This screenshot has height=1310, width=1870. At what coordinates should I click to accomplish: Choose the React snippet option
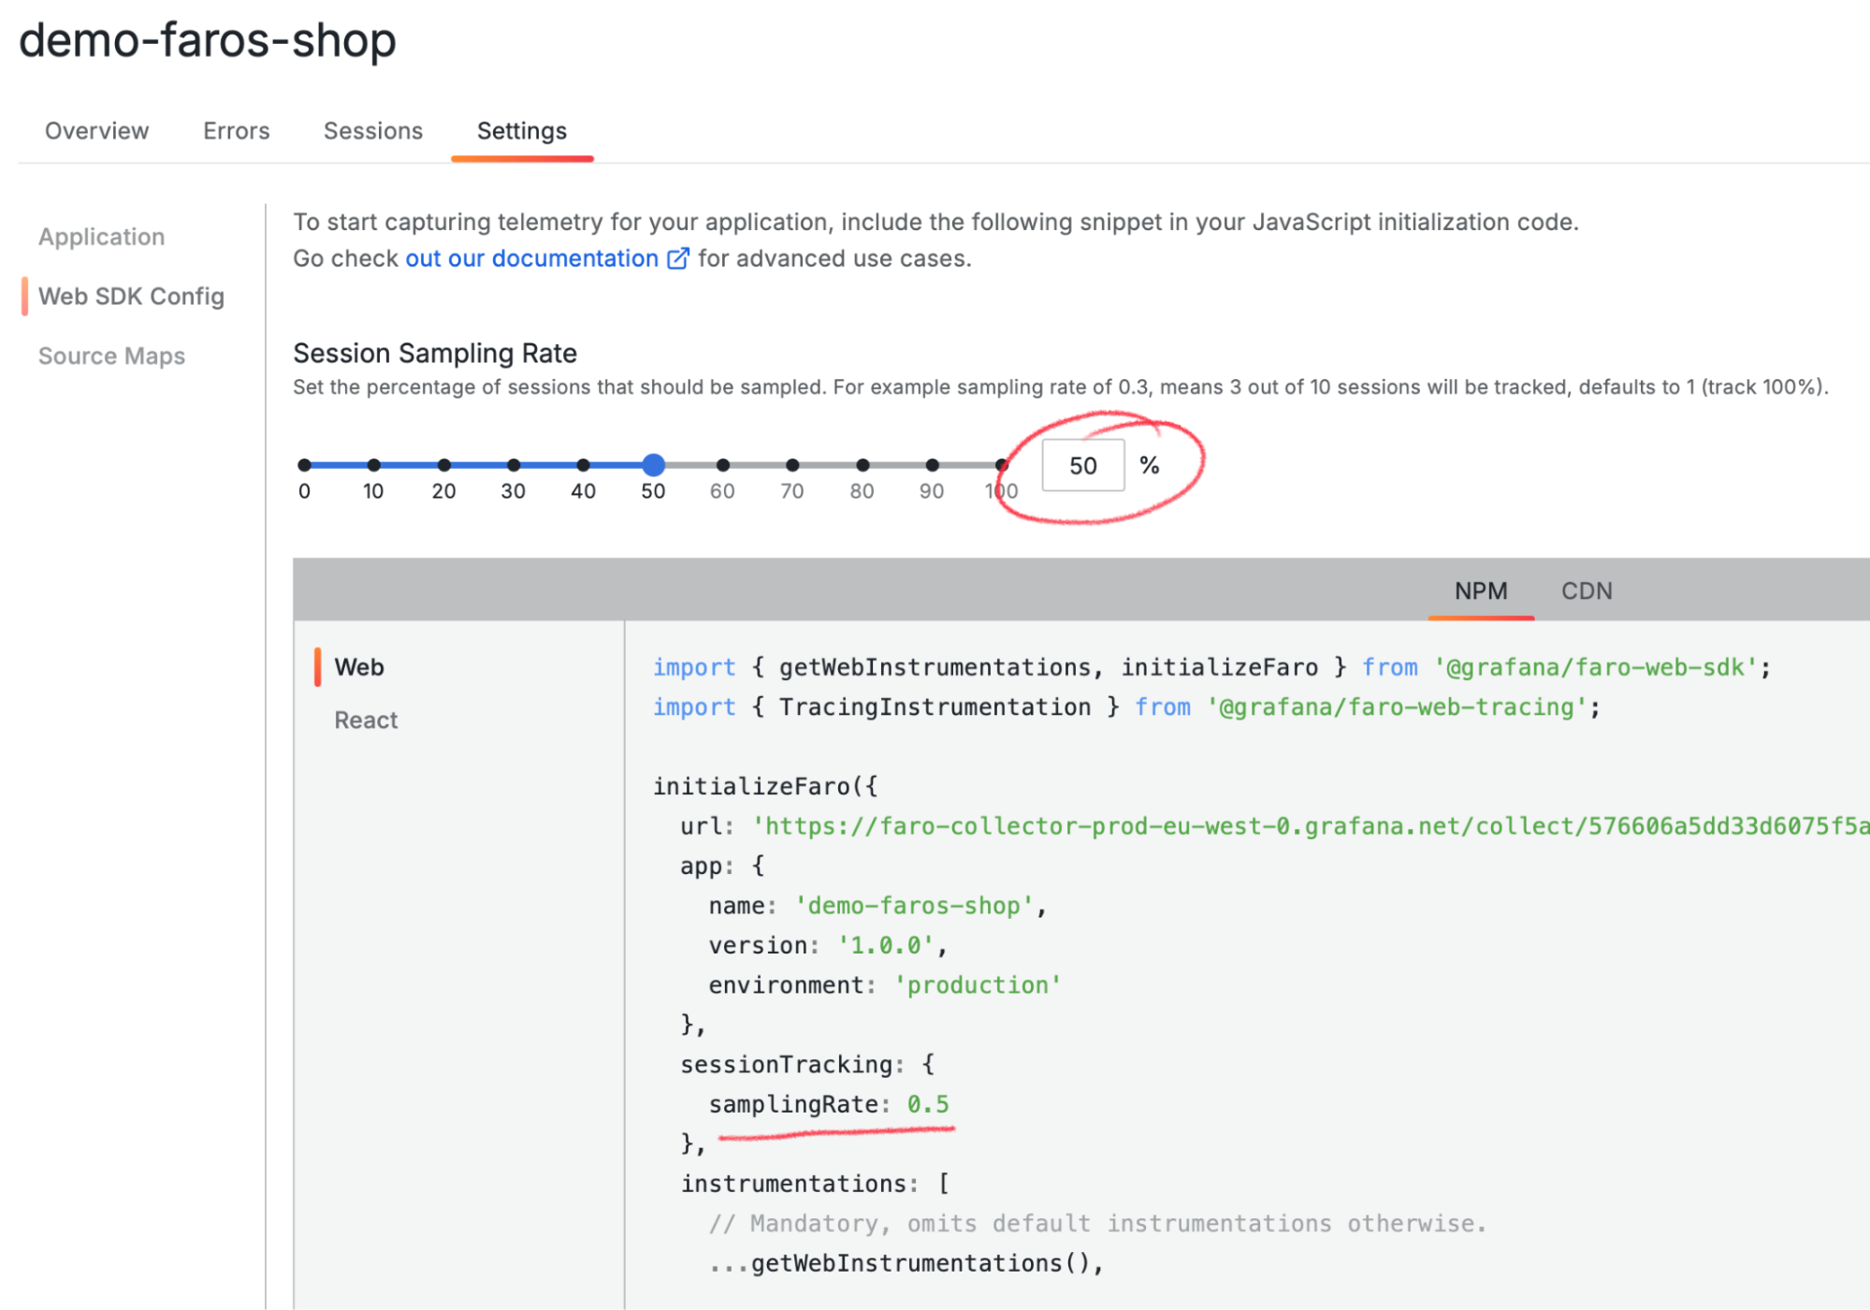pyautogui.click(x=366, y=720)
